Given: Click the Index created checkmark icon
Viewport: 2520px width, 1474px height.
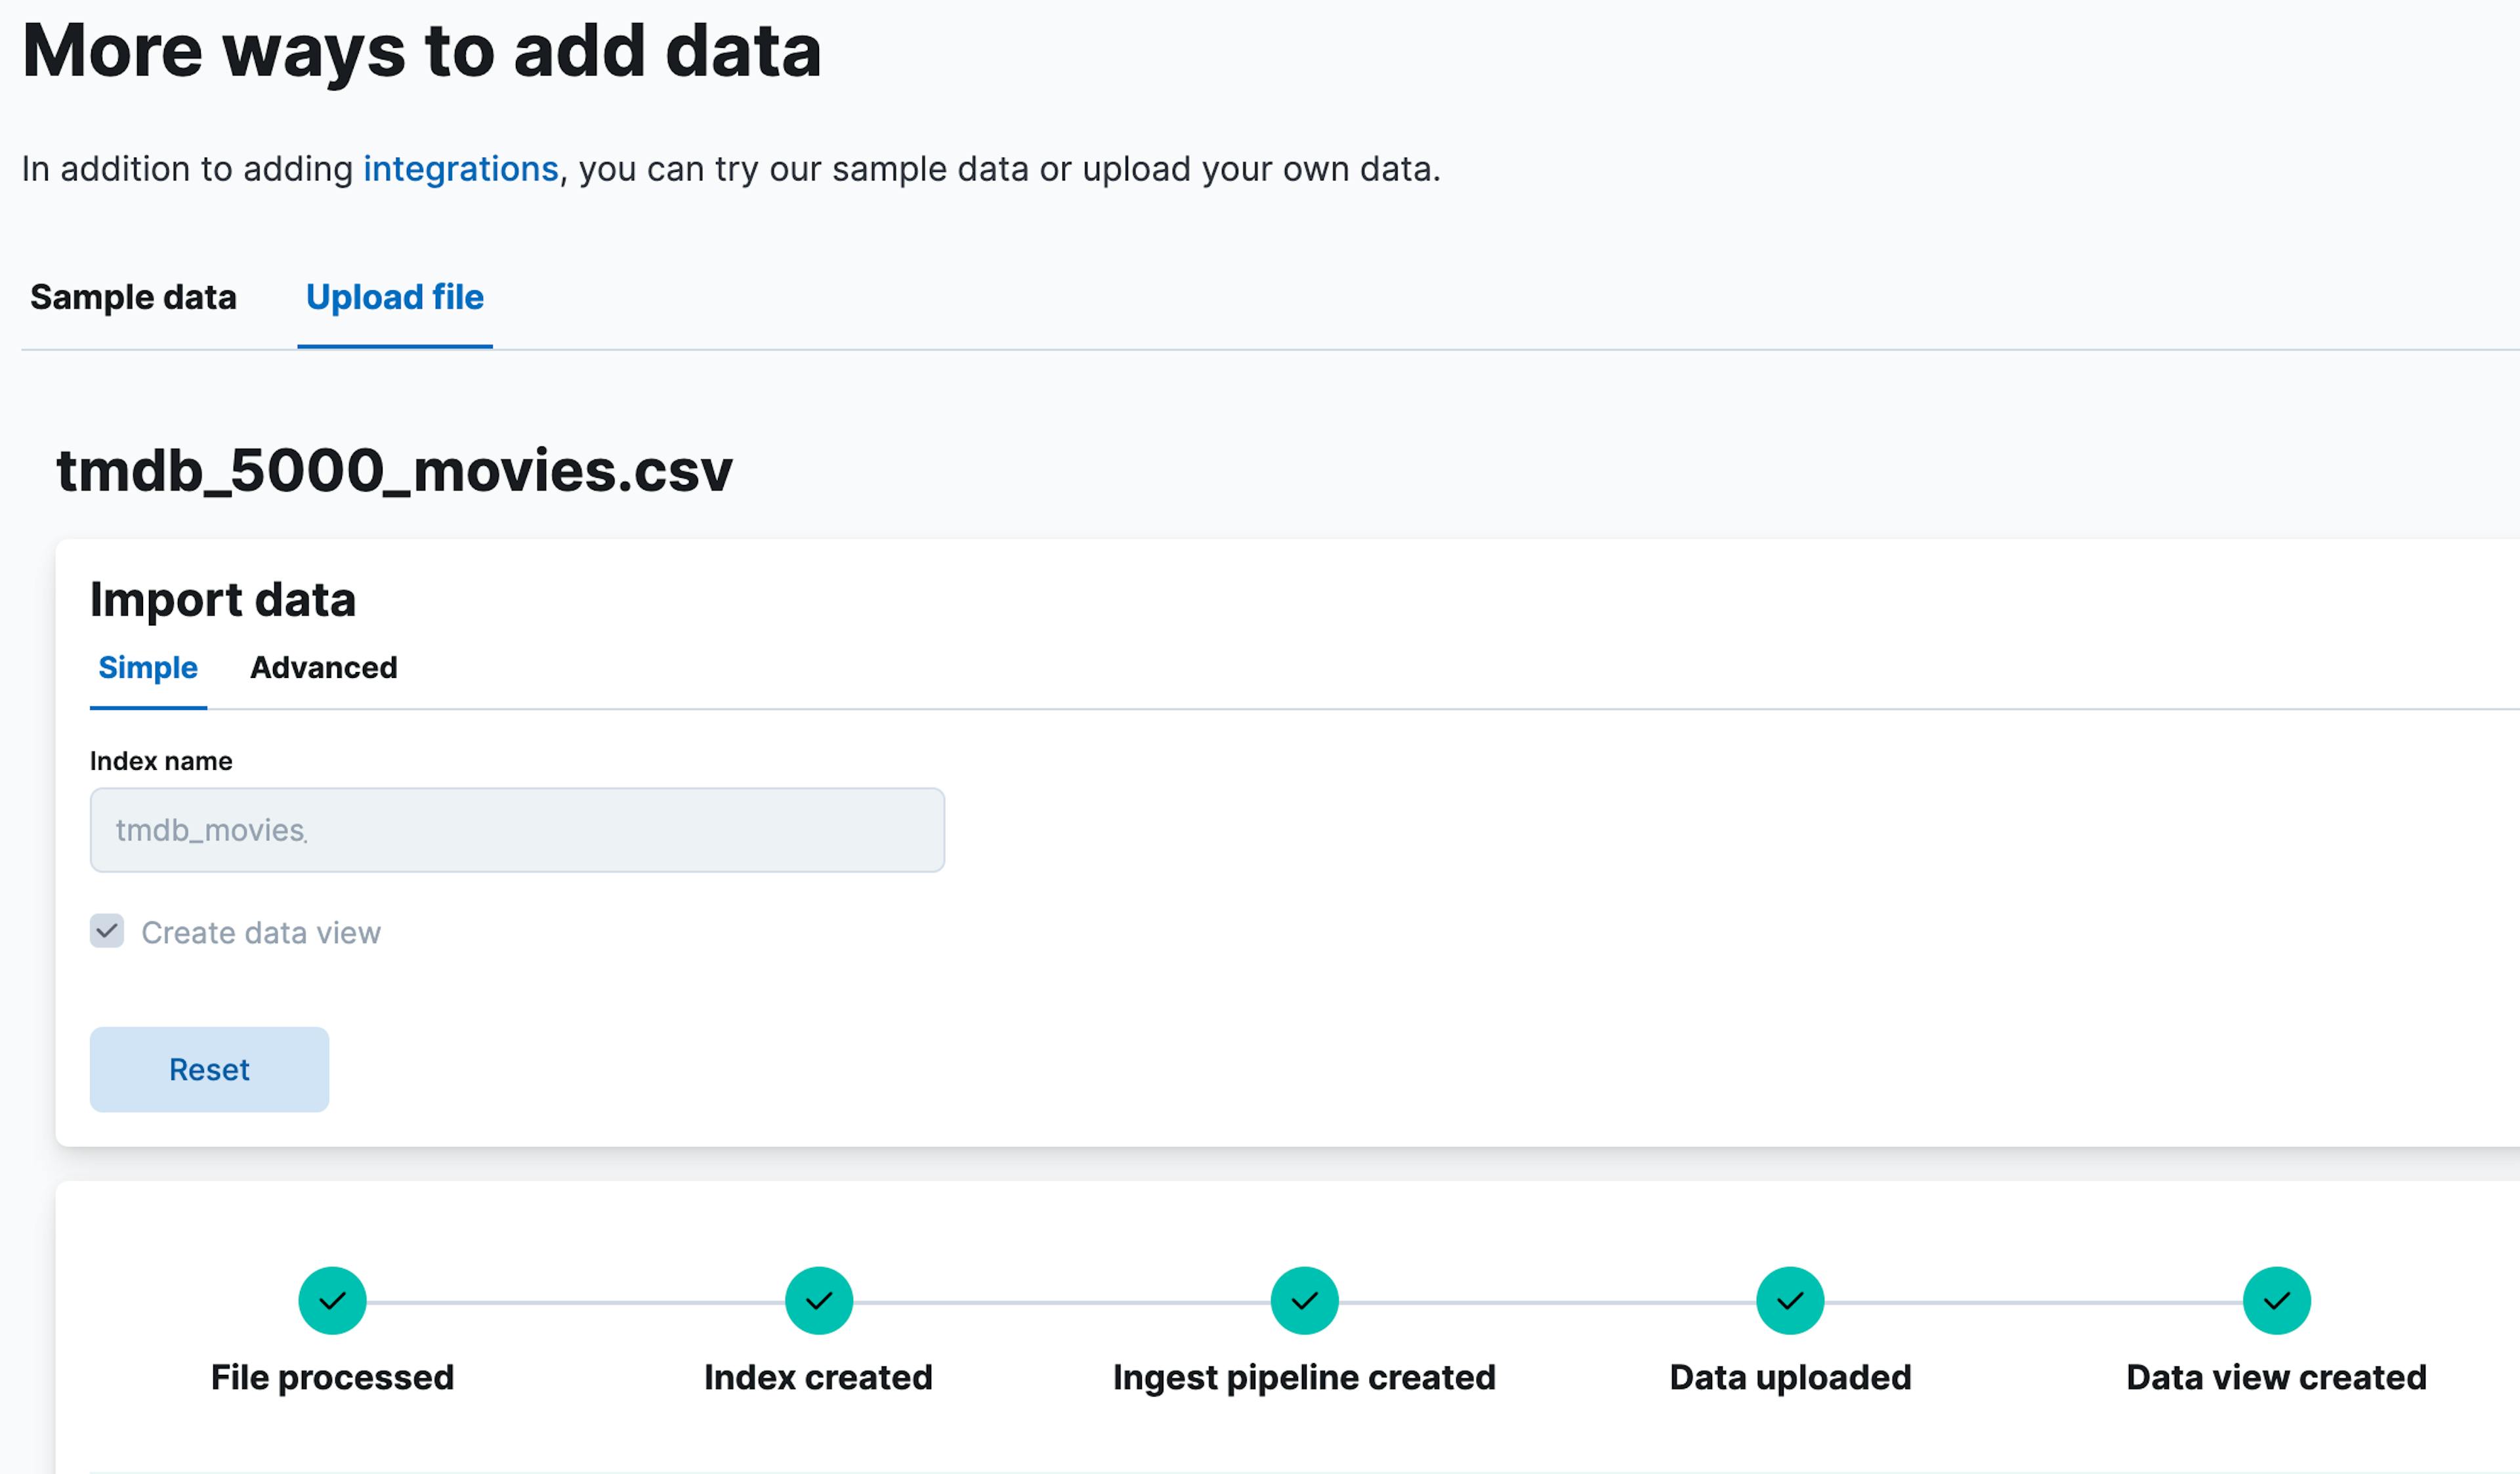Looking at the screenshot, I should [818, 1301].
